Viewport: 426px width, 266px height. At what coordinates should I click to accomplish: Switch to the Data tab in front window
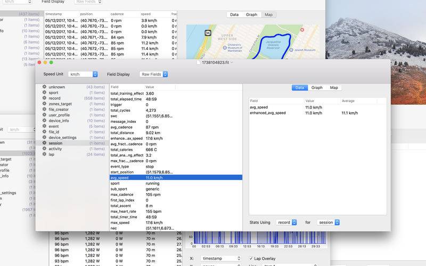(300, 87)
